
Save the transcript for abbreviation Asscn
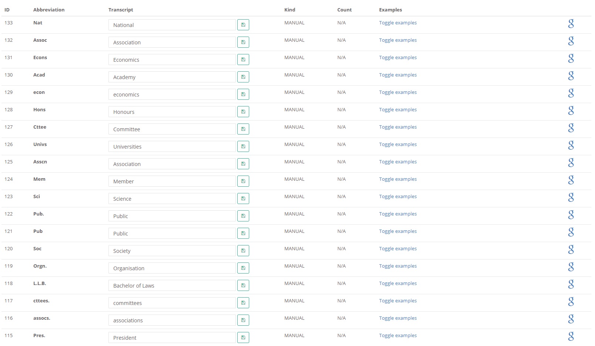click(x=243, y=164)
